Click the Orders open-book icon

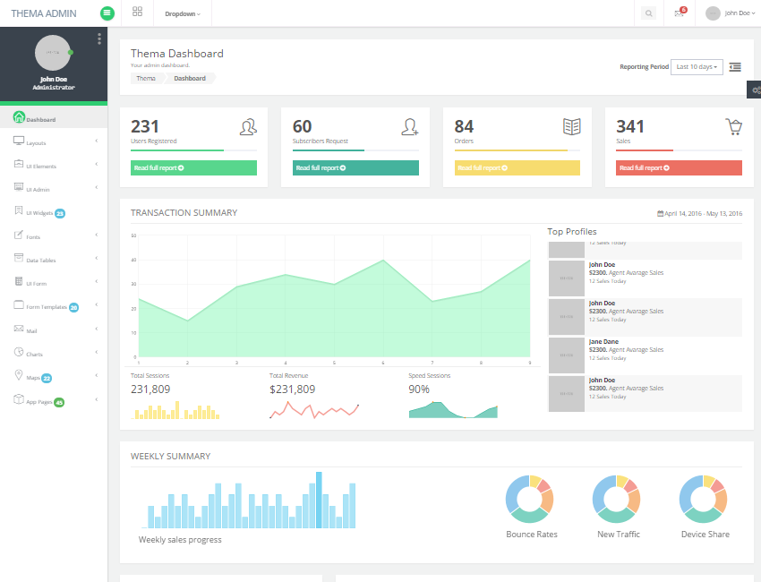point(571,127)
